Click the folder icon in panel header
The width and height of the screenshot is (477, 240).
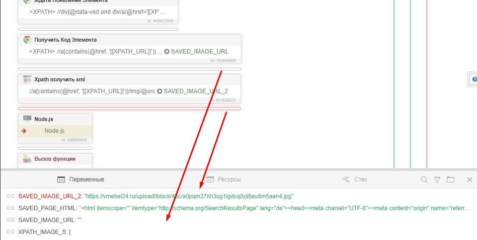[451, 180]
